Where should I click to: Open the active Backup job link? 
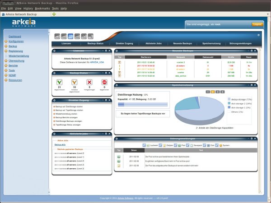click(x=60, y=145)
